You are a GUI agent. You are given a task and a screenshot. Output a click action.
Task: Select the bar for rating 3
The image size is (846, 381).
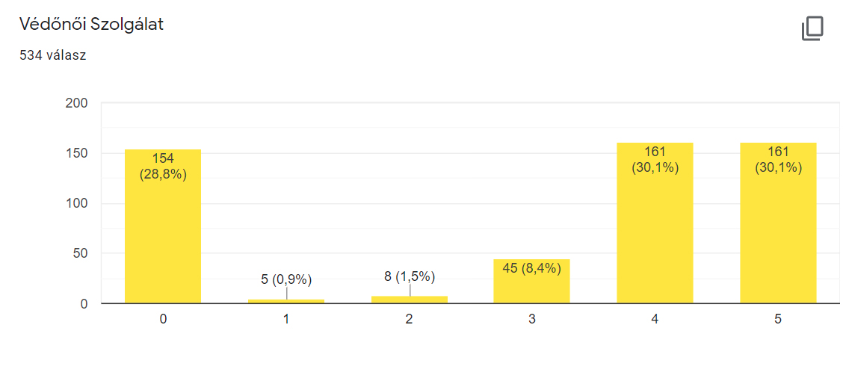[x=532, y=281]
